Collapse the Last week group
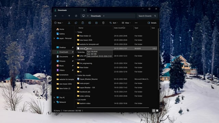 coord(76,59)
